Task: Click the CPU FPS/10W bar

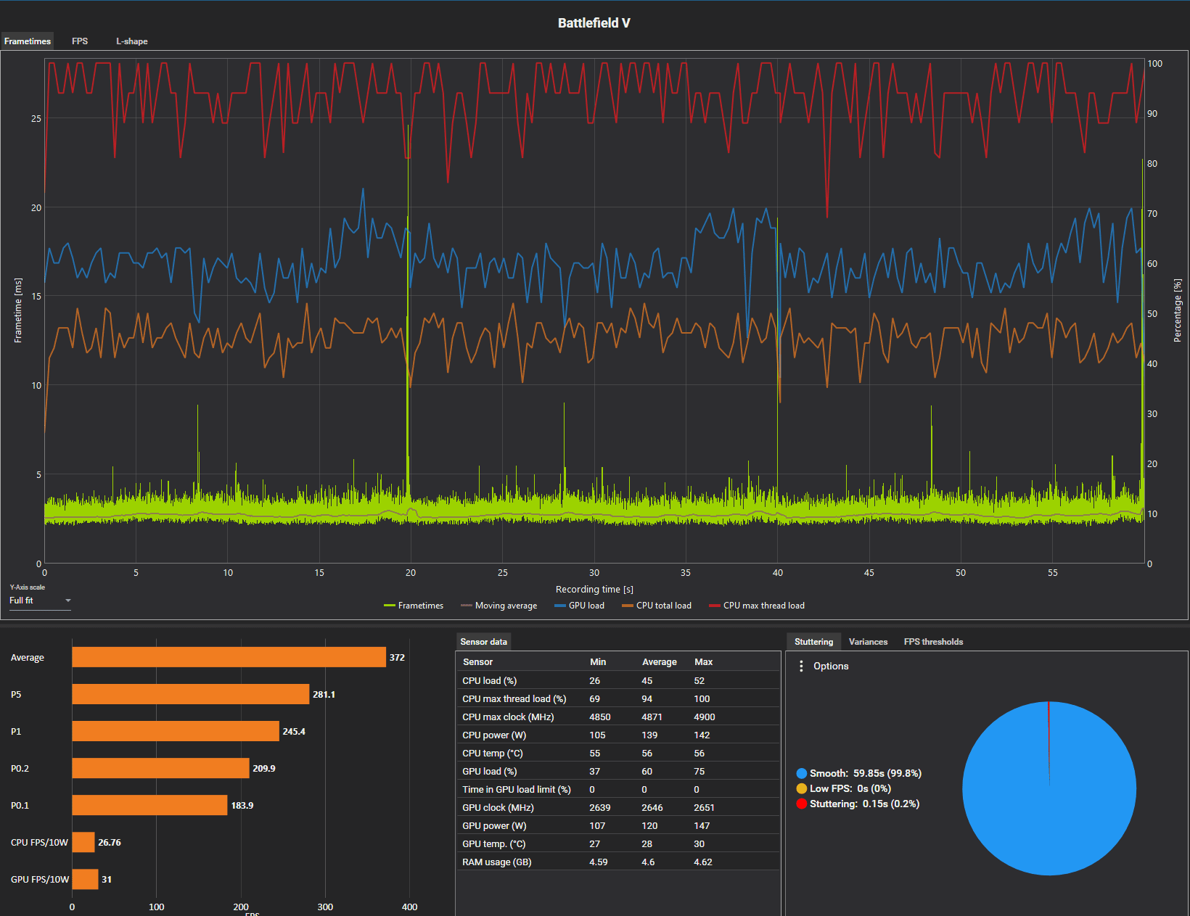Action: coord(83,842)
